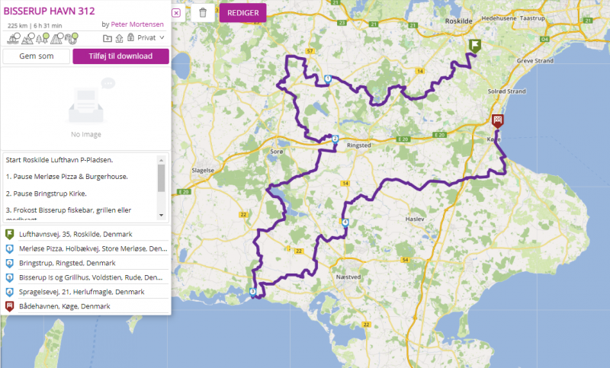Click description scrollbar down arrow
This screenshot has width=610, height=368.
tap(161, 216)
